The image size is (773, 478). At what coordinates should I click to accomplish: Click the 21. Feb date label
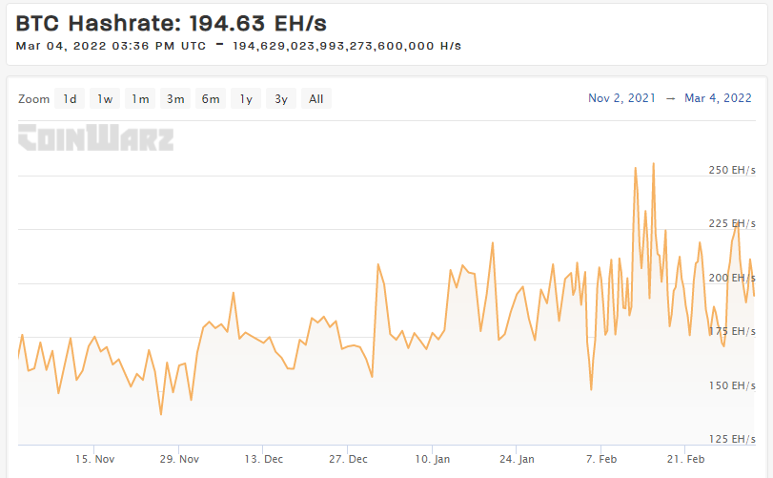[685, 459]
